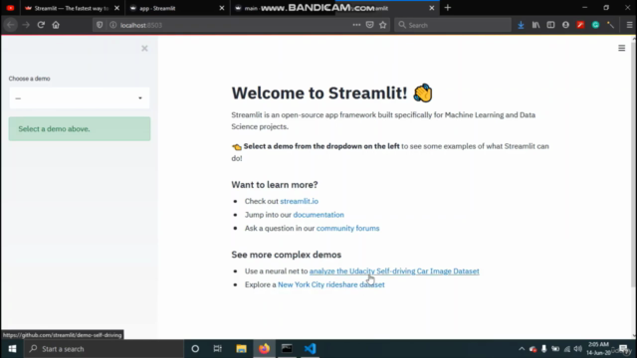The image size is (637, 358).
Task: Click the taskbar 'Start a search' box
Action: [104, 349]
